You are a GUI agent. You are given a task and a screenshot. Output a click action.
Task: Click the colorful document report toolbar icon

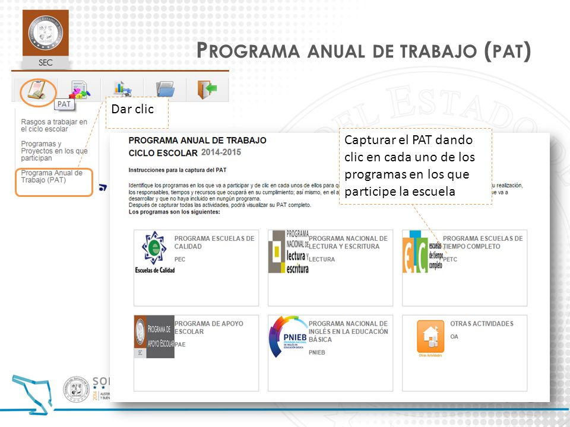click(79, 90)
